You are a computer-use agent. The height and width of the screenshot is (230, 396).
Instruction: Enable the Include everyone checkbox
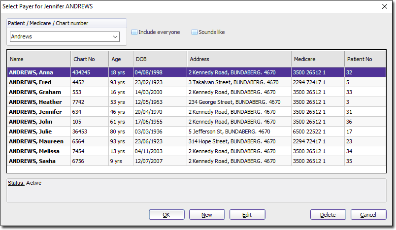tap(134, 33)
